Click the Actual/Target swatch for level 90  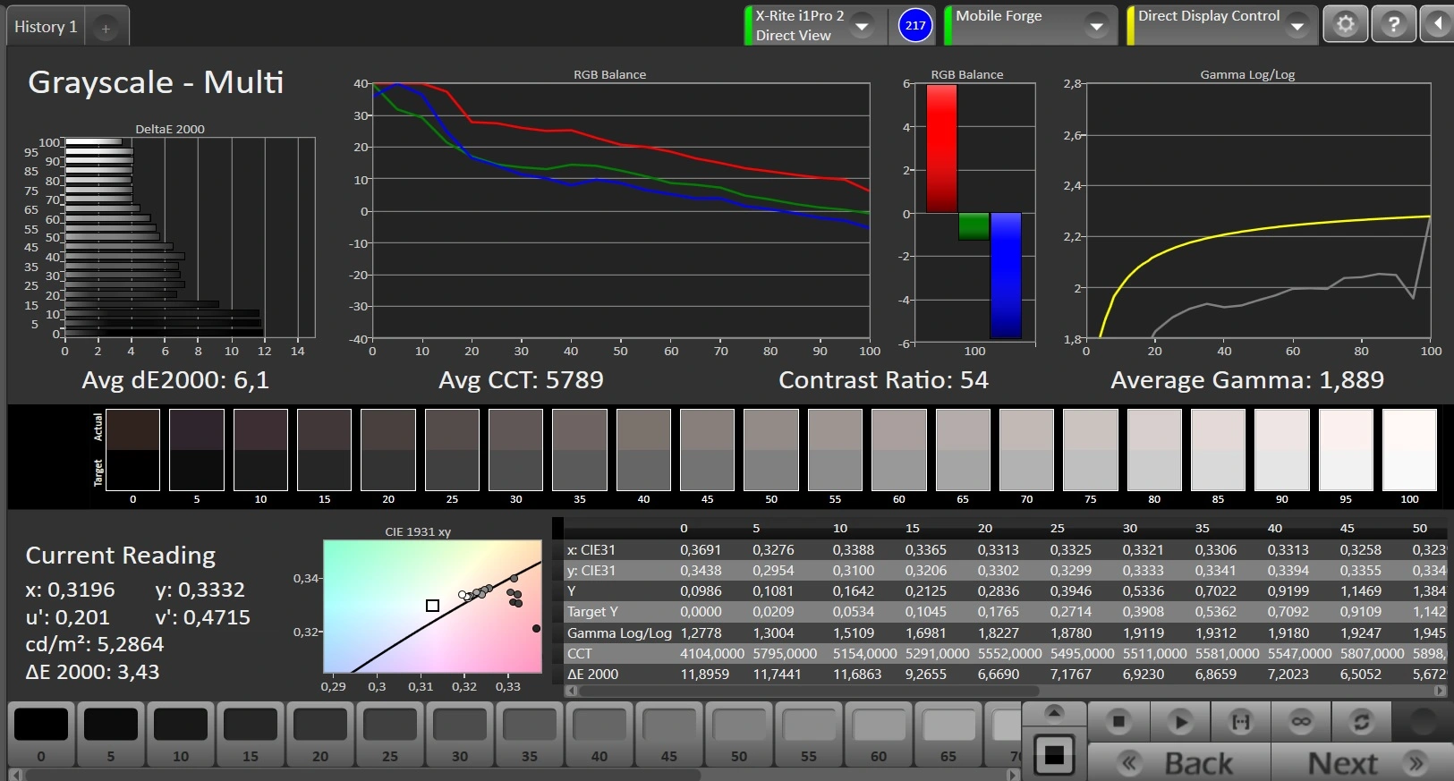[x=1282, y=450]
